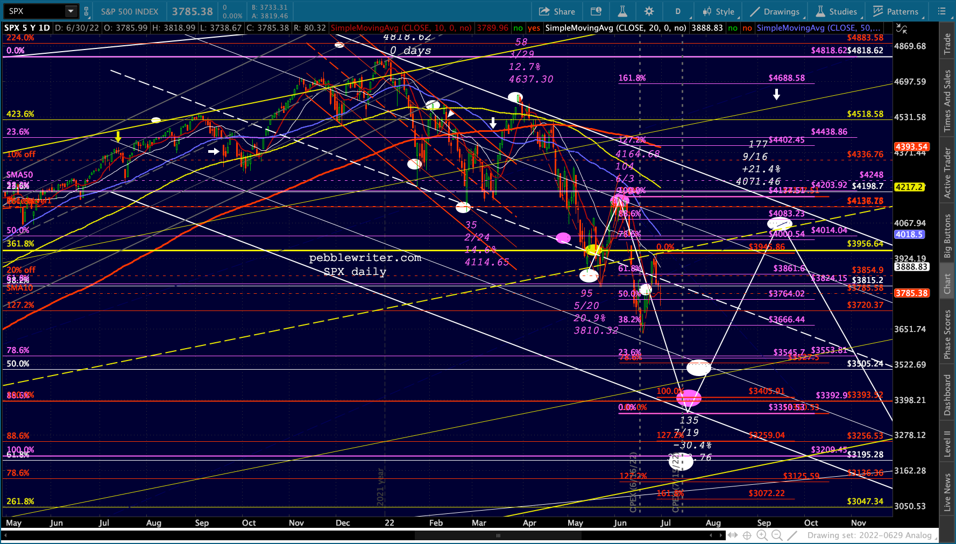Screen dimensions: 956x544
Task: Click the scroll right arrow on time axis
Action: (x=721, y=535)
